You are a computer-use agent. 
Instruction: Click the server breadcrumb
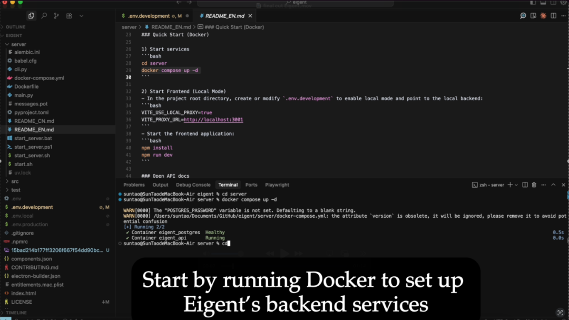coord(129,27)
